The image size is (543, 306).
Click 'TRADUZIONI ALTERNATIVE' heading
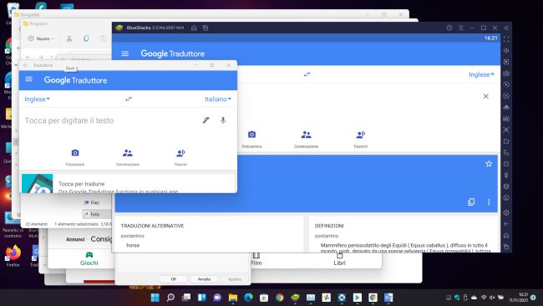click(152, 226)
